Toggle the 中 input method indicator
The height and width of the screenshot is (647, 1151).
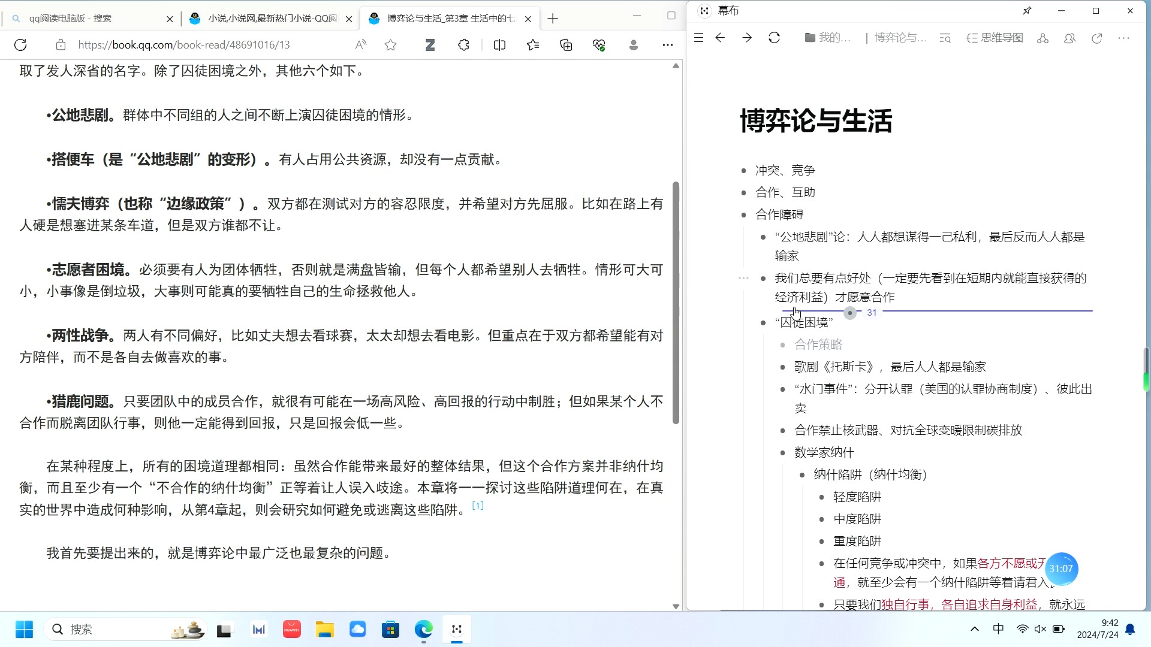(998, 629)
